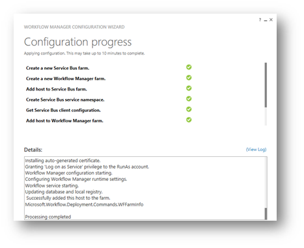
Task: Minimize the configuration wizard window
Action: coord(266,20)
